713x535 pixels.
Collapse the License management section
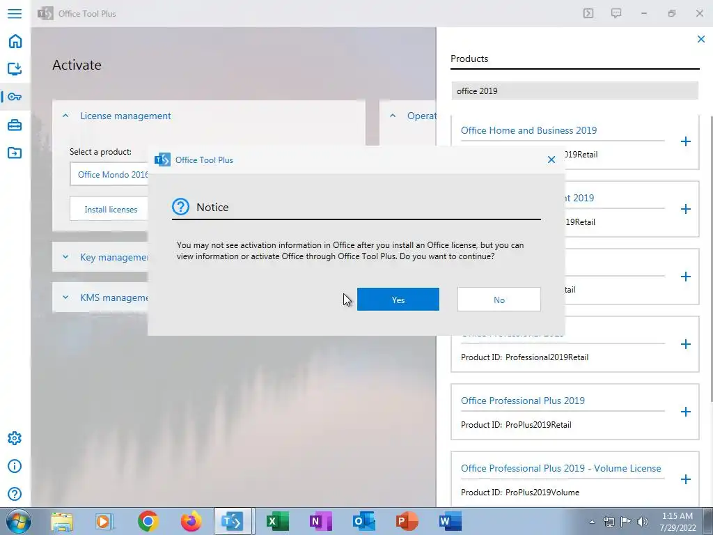point(65,116)
